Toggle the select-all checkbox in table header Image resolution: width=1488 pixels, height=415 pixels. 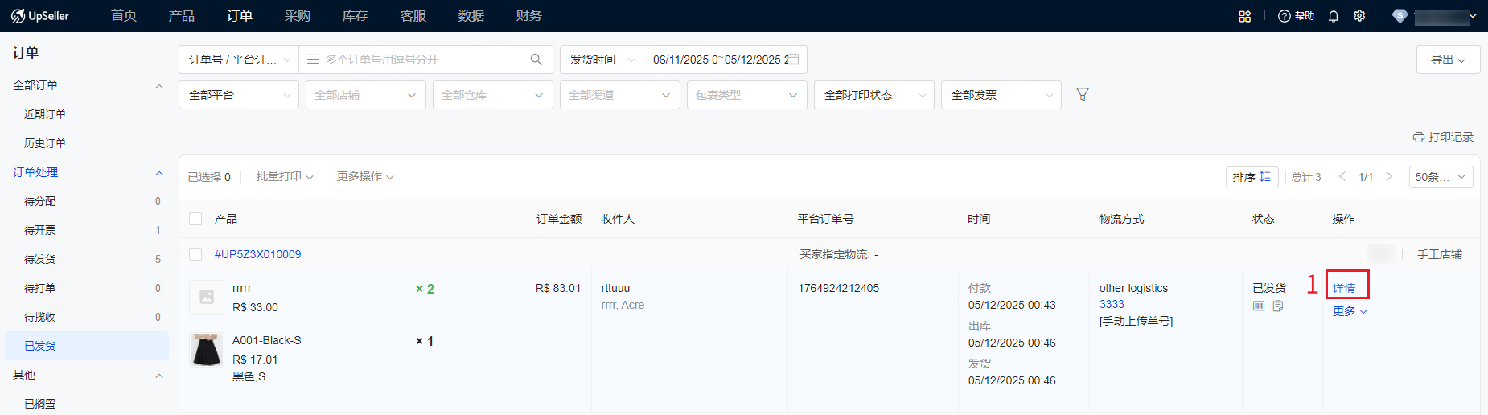tap(195, 219)
